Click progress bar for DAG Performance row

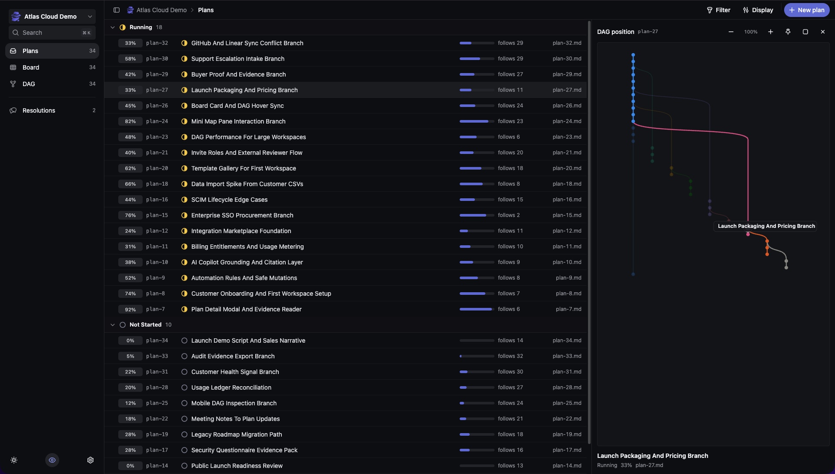coord(477,137)
